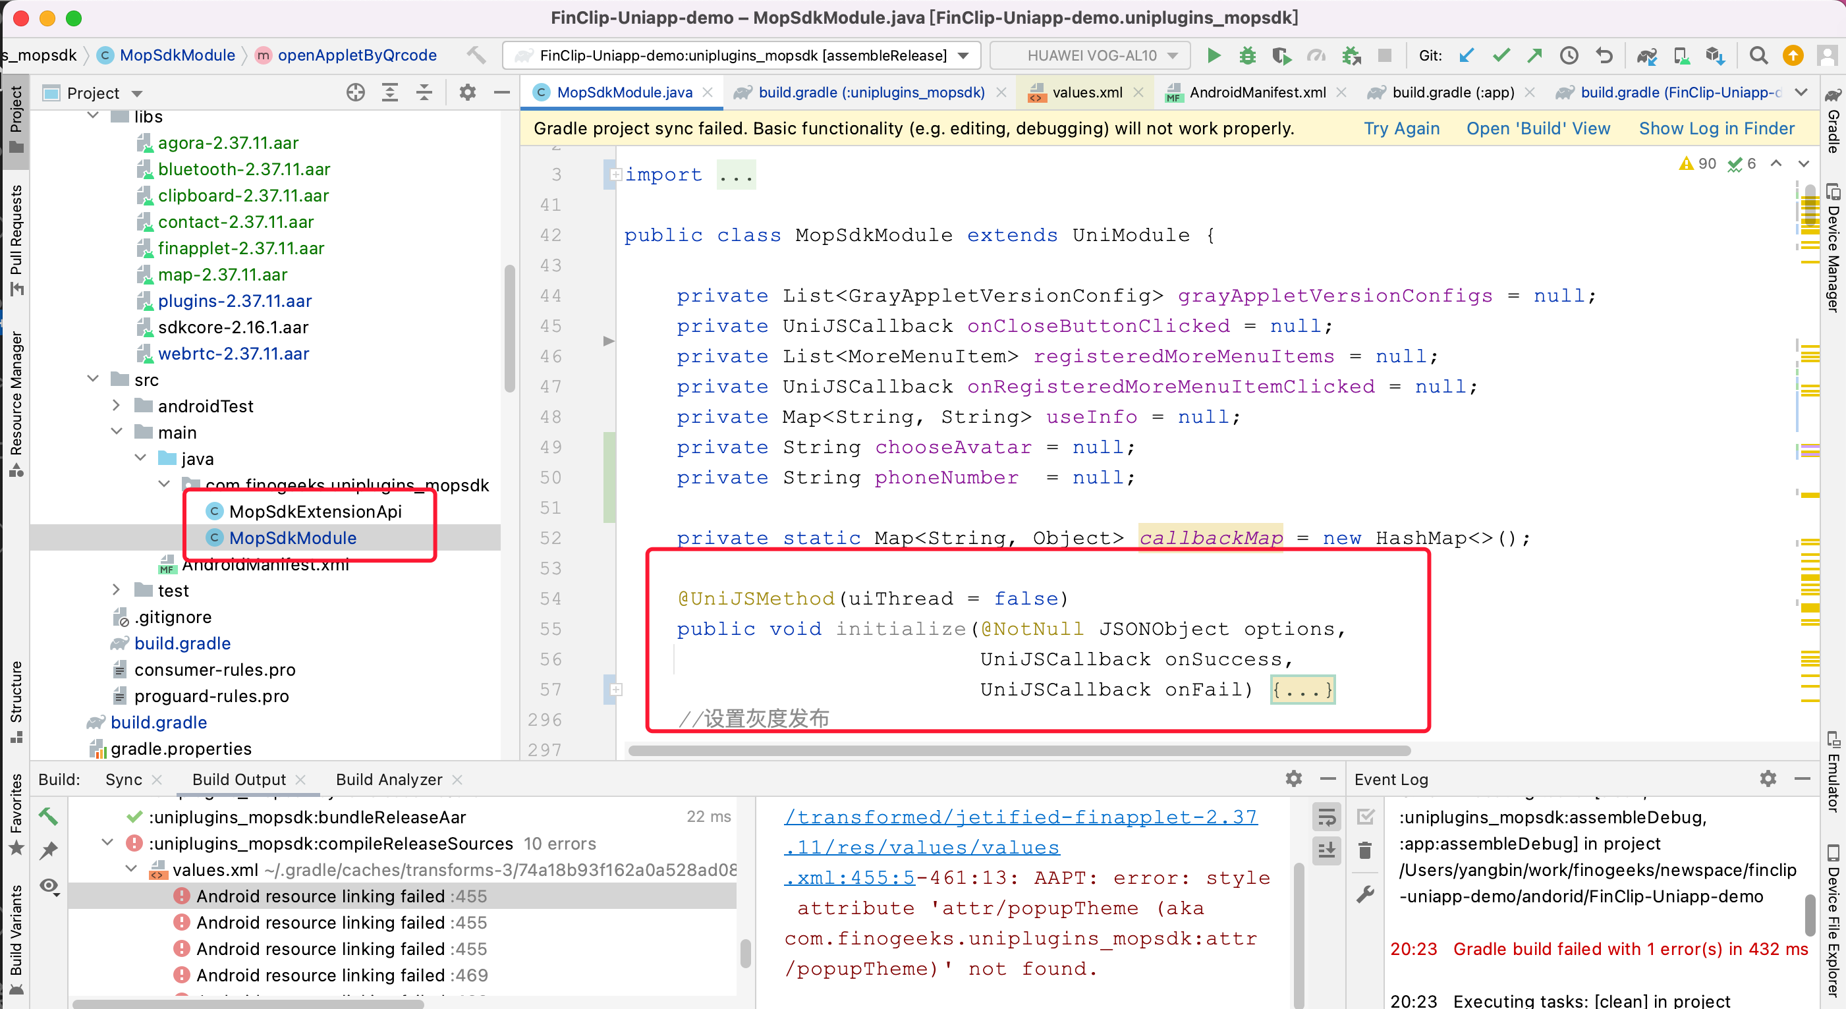The height and width of the screenshot is (1009, 1846).
Task: Open the Build Analyzer tab
Action: coord(389,779)
